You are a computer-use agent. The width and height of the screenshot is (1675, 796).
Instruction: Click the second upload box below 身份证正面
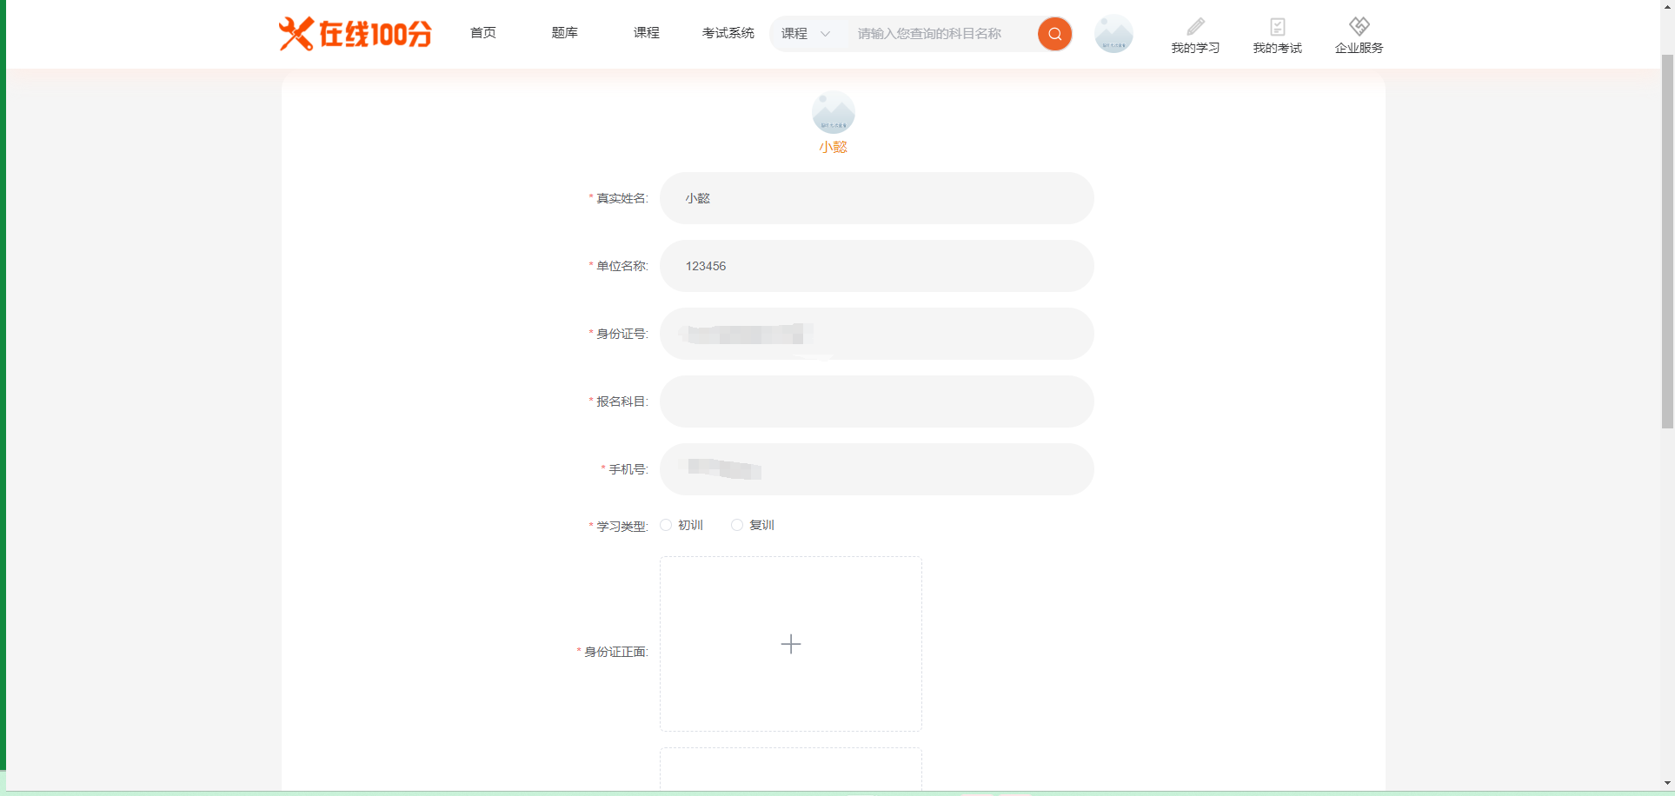point(790,769)
